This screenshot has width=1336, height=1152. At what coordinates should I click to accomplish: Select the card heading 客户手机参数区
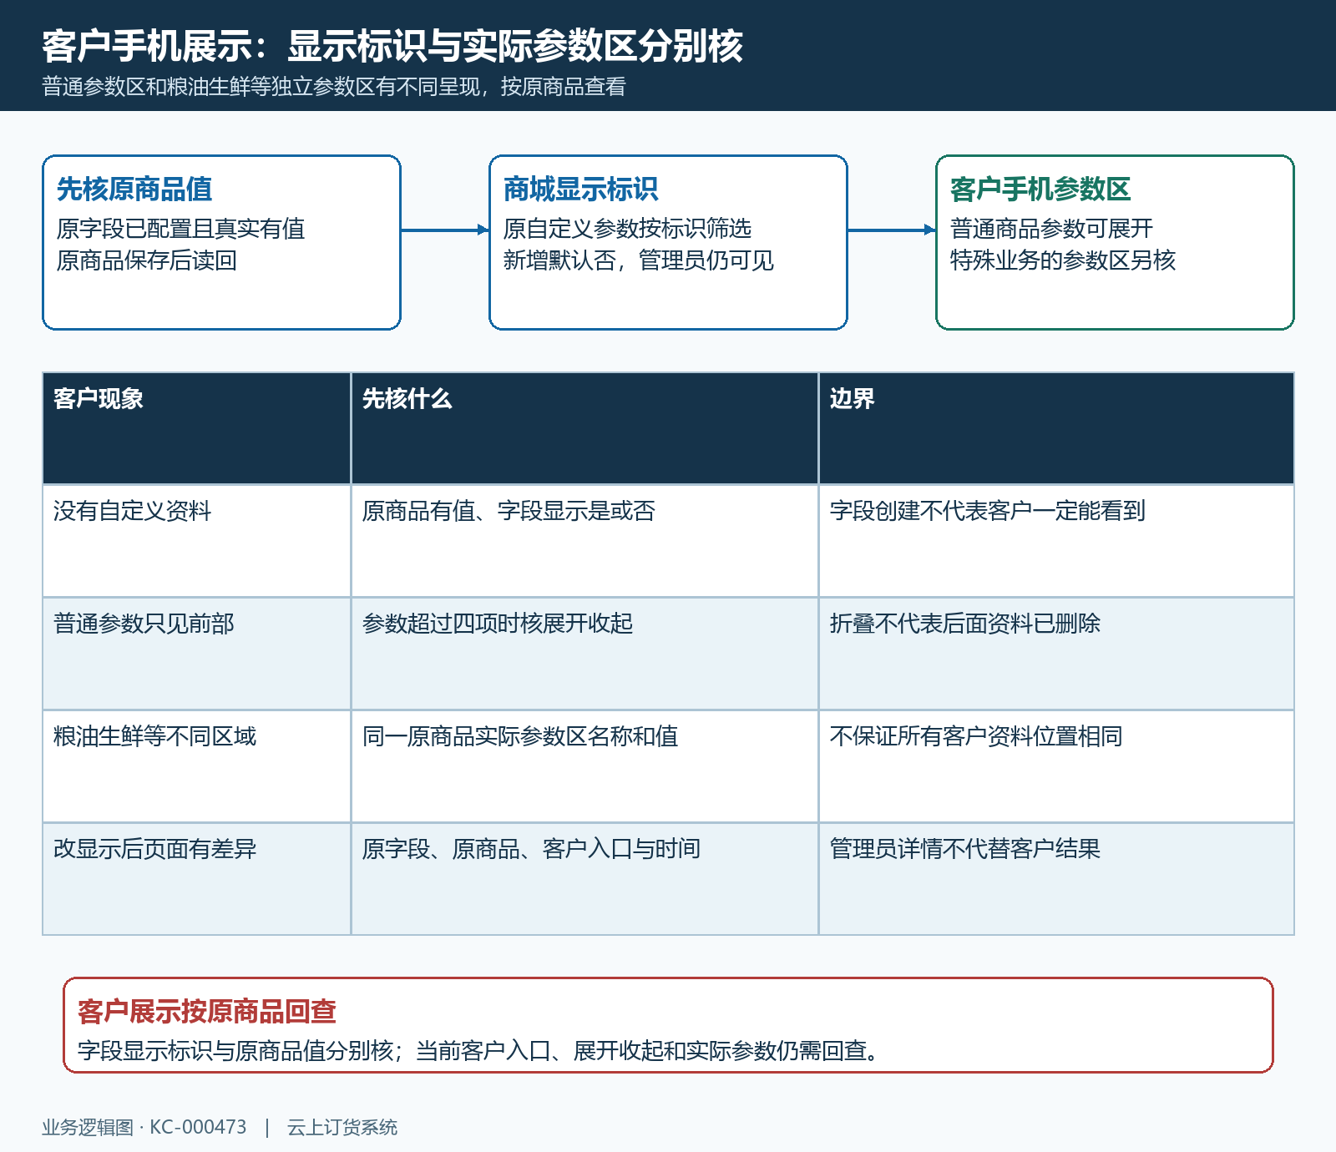point(1040,189)
